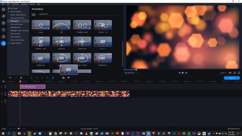Redo the last undone action
Viewport: 242px width, 136px height.
[x=16, y=78]
